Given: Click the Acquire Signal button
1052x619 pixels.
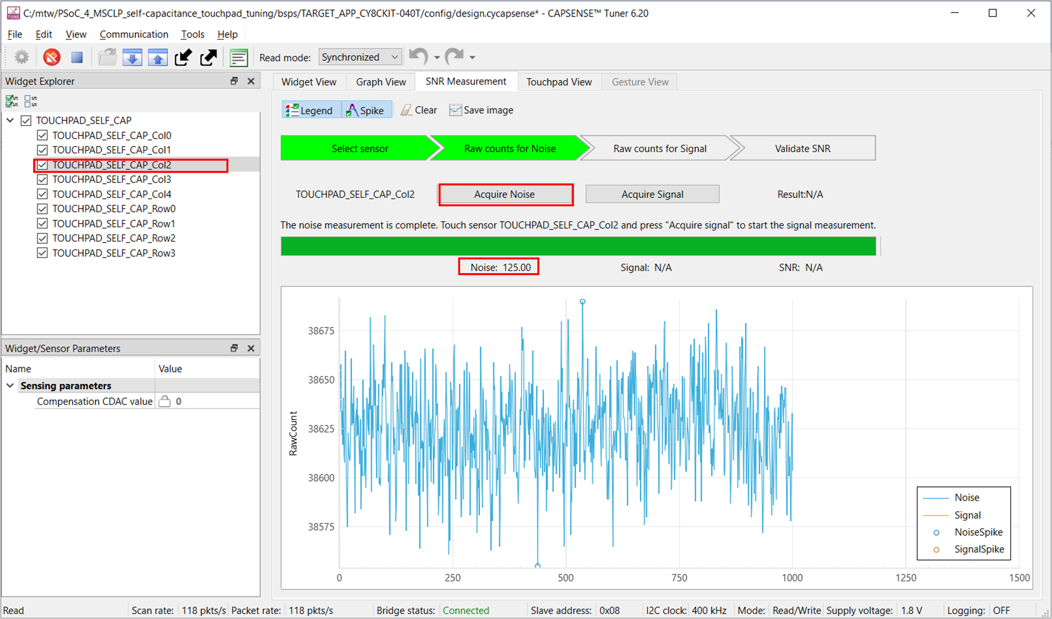Looking at the screenshot, I should coord(652,194).
